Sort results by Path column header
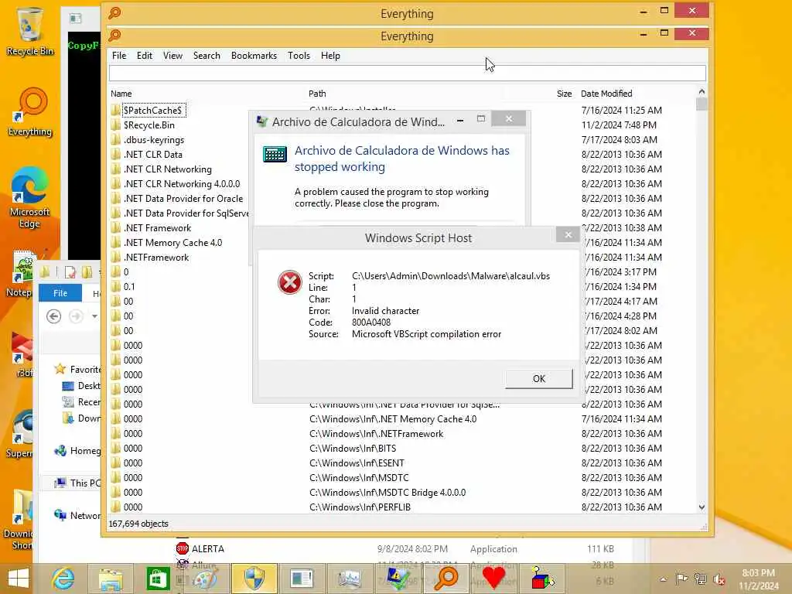 click(317, 94)
